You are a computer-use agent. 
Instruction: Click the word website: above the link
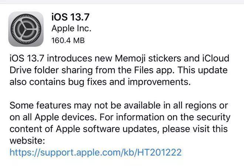coord(27,141)
